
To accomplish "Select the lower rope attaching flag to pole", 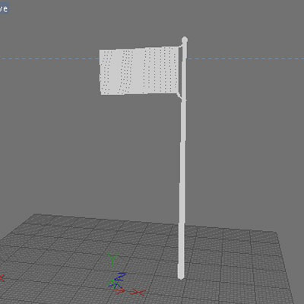I will [179, 97].
